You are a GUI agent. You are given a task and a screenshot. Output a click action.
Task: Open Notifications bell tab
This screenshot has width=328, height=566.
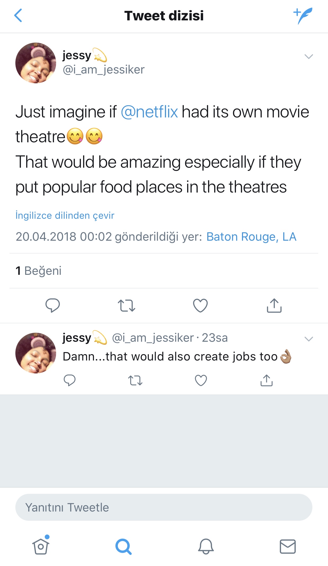pos(206,546)
